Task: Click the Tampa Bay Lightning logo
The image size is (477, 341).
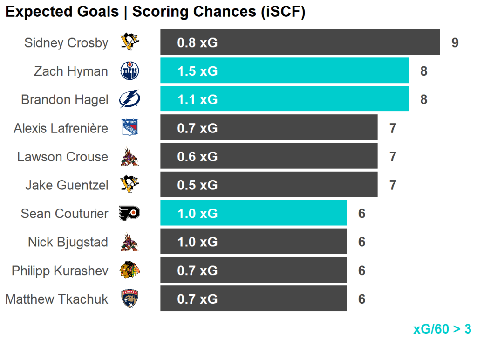Action: tap(129, 99)
